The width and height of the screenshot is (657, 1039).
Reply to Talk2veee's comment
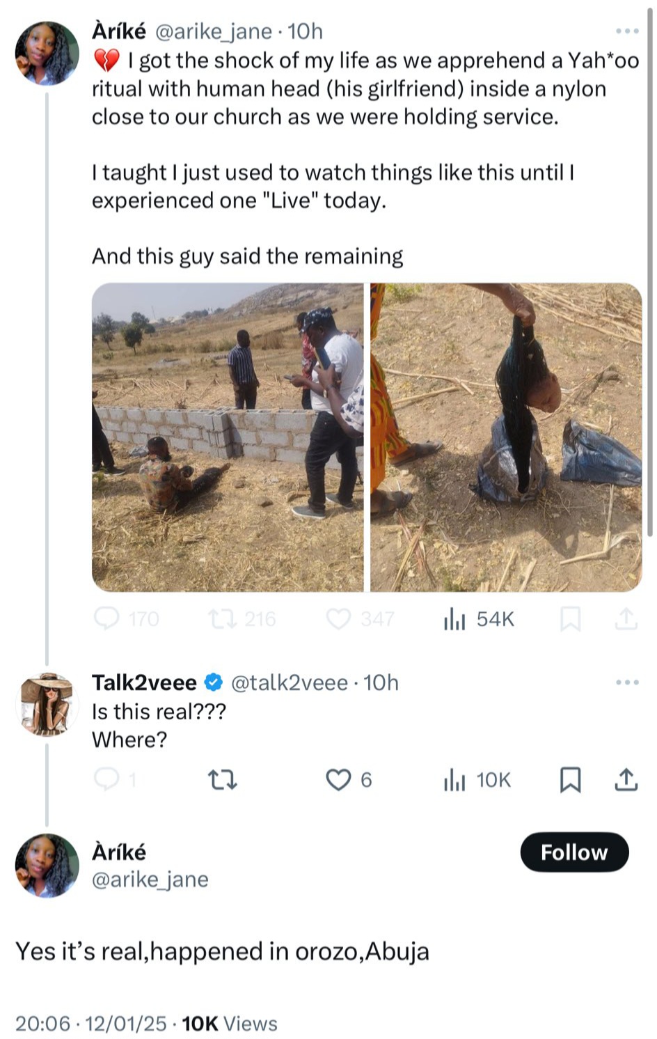106,780
